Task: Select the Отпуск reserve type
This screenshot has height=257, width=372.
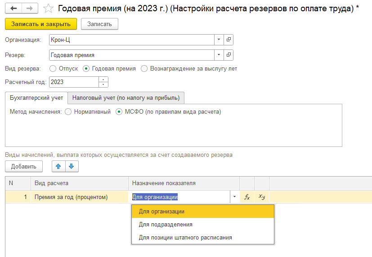Action: tap(53, 69)
